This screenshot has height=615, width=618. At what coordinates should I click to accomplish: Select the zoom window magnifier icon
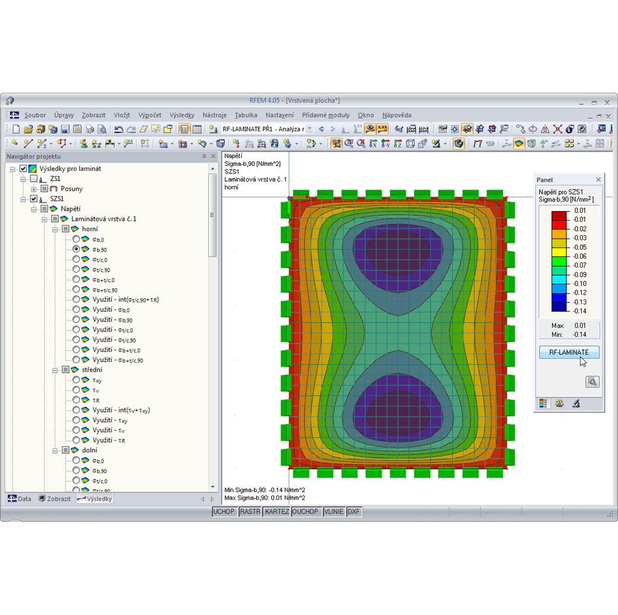[x=349, y=144]
